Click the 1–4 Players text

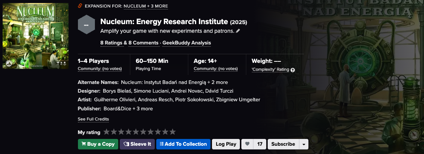(x=93, y=61)
